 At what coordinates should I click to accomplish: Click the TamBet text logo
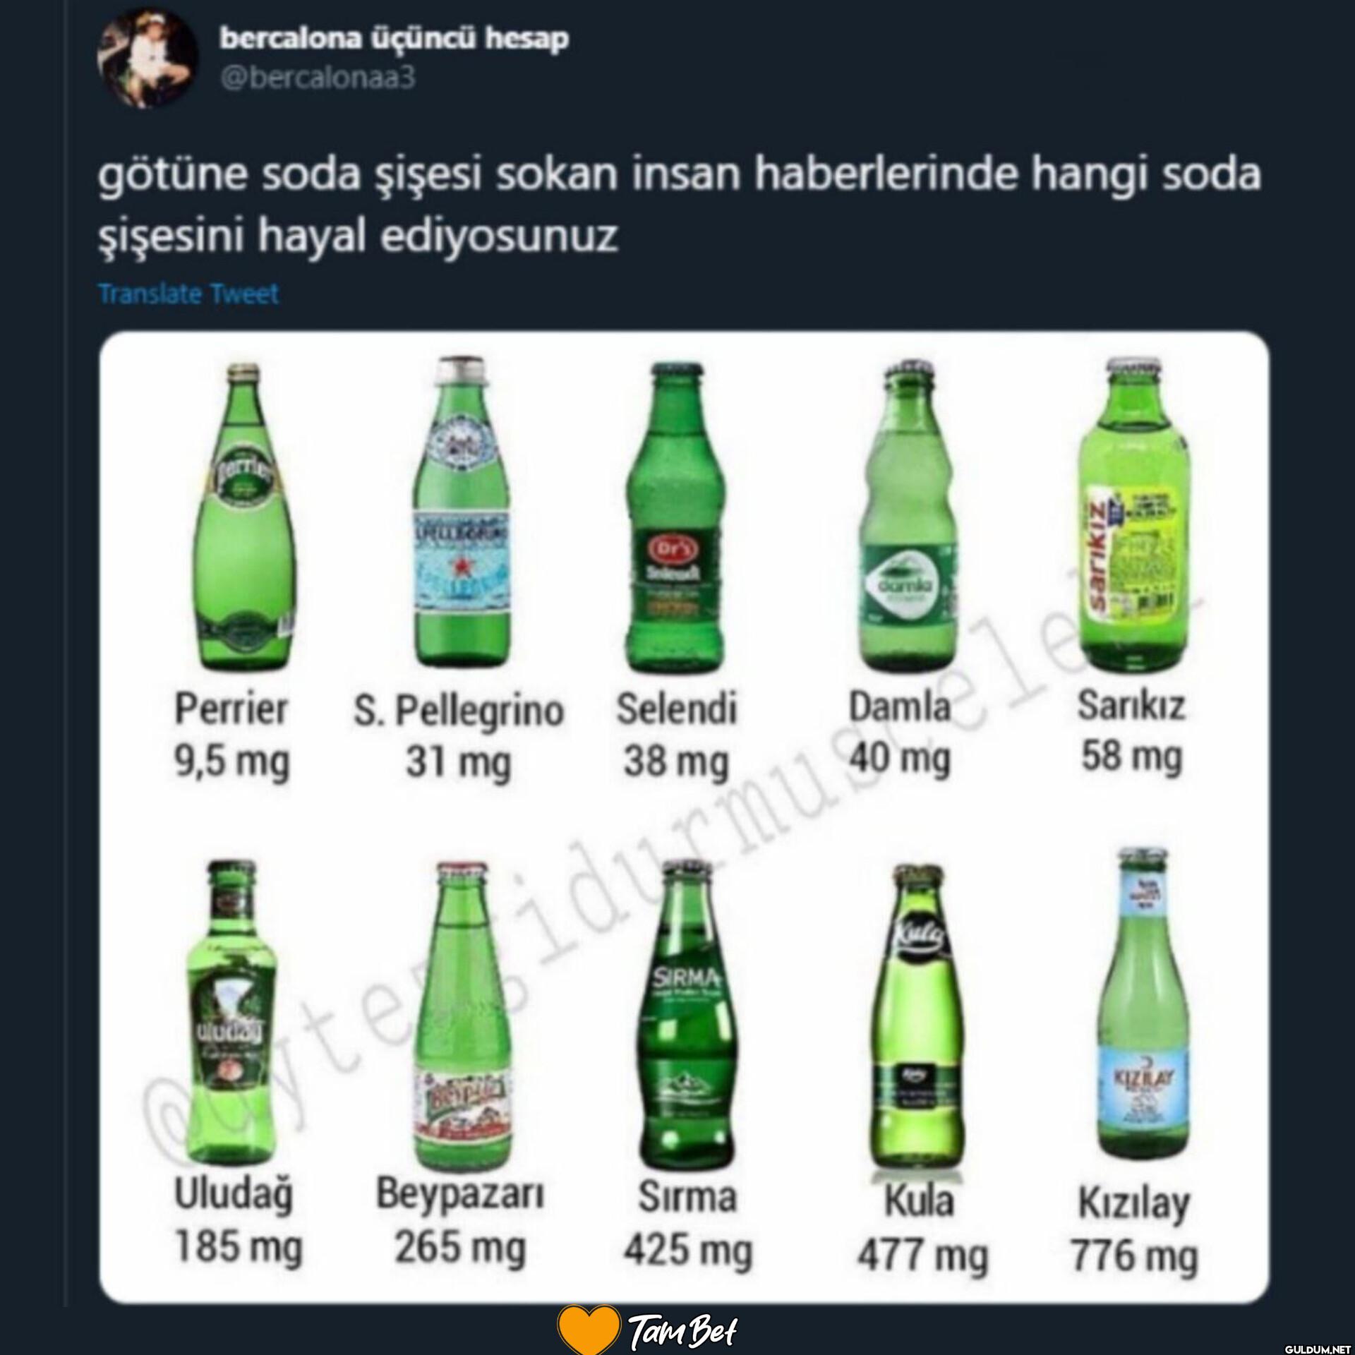[x=682, y=1331]
